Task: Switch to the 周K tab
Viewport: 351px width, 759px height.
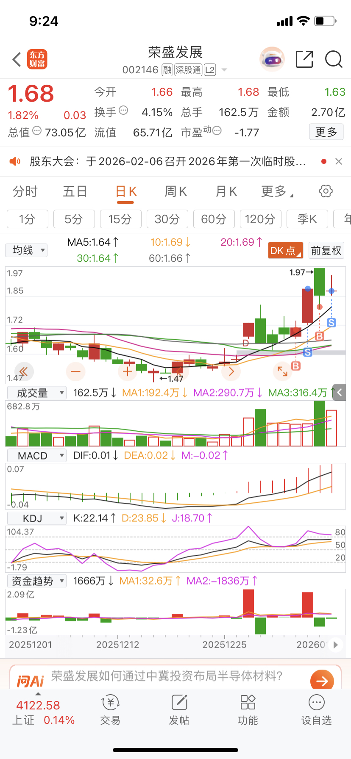Action: pyautogui.click(x=175, y=191)
